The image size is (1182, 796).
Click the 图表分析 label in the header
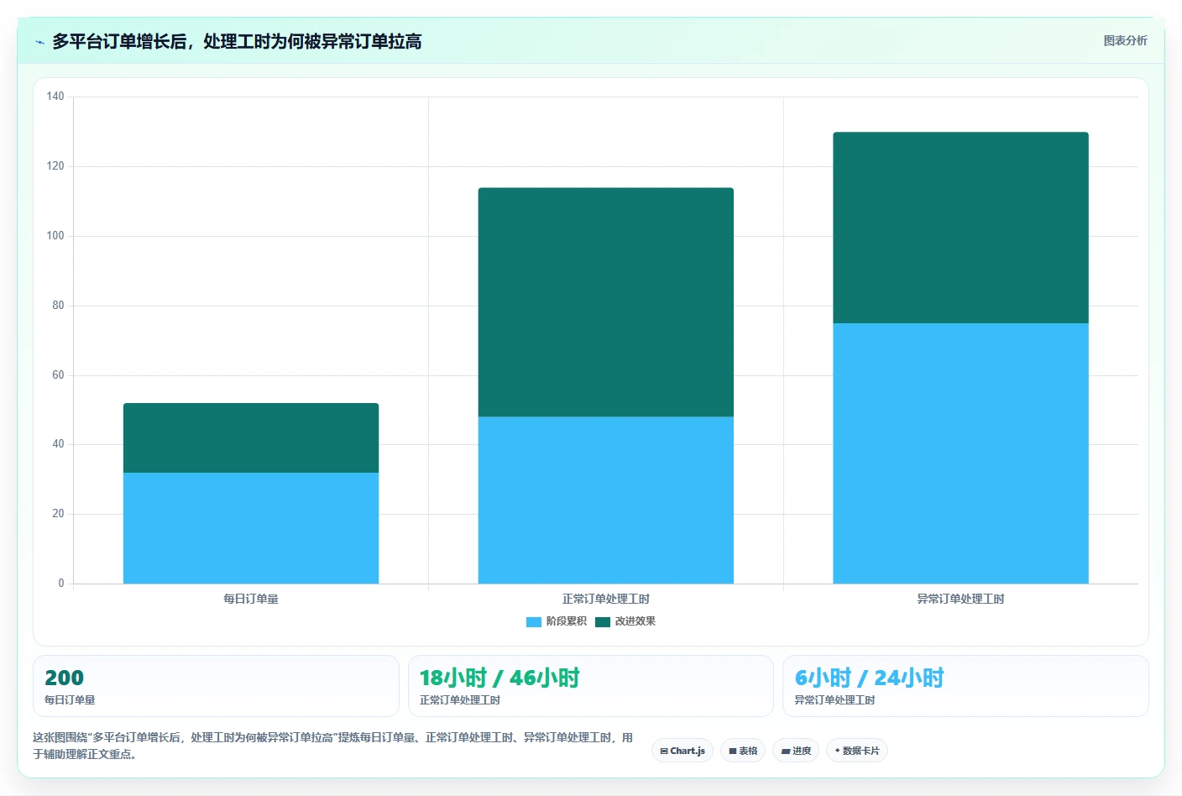coord(1125,40)
